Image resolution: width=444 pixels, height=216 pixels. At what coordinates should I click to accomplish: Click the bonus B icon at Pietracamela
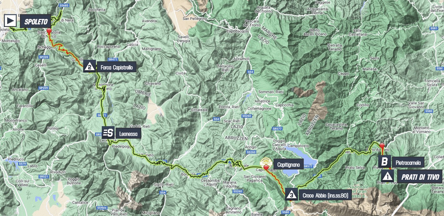[384, 162]
